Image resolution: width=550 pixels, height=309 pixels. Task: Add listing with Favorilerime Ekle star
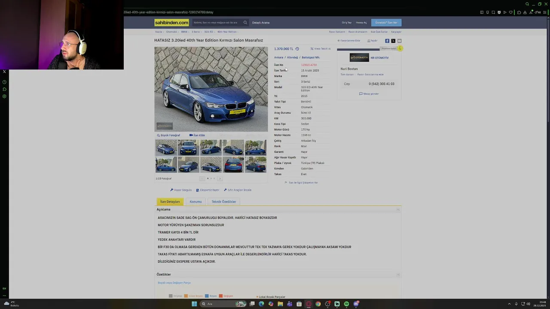pos(348,41)
